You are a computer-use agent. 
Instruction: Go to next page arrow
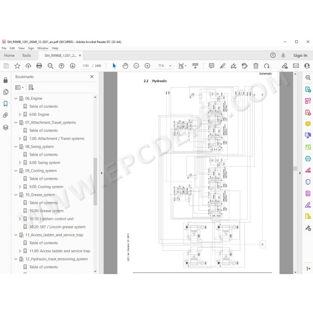pos(72,66)
